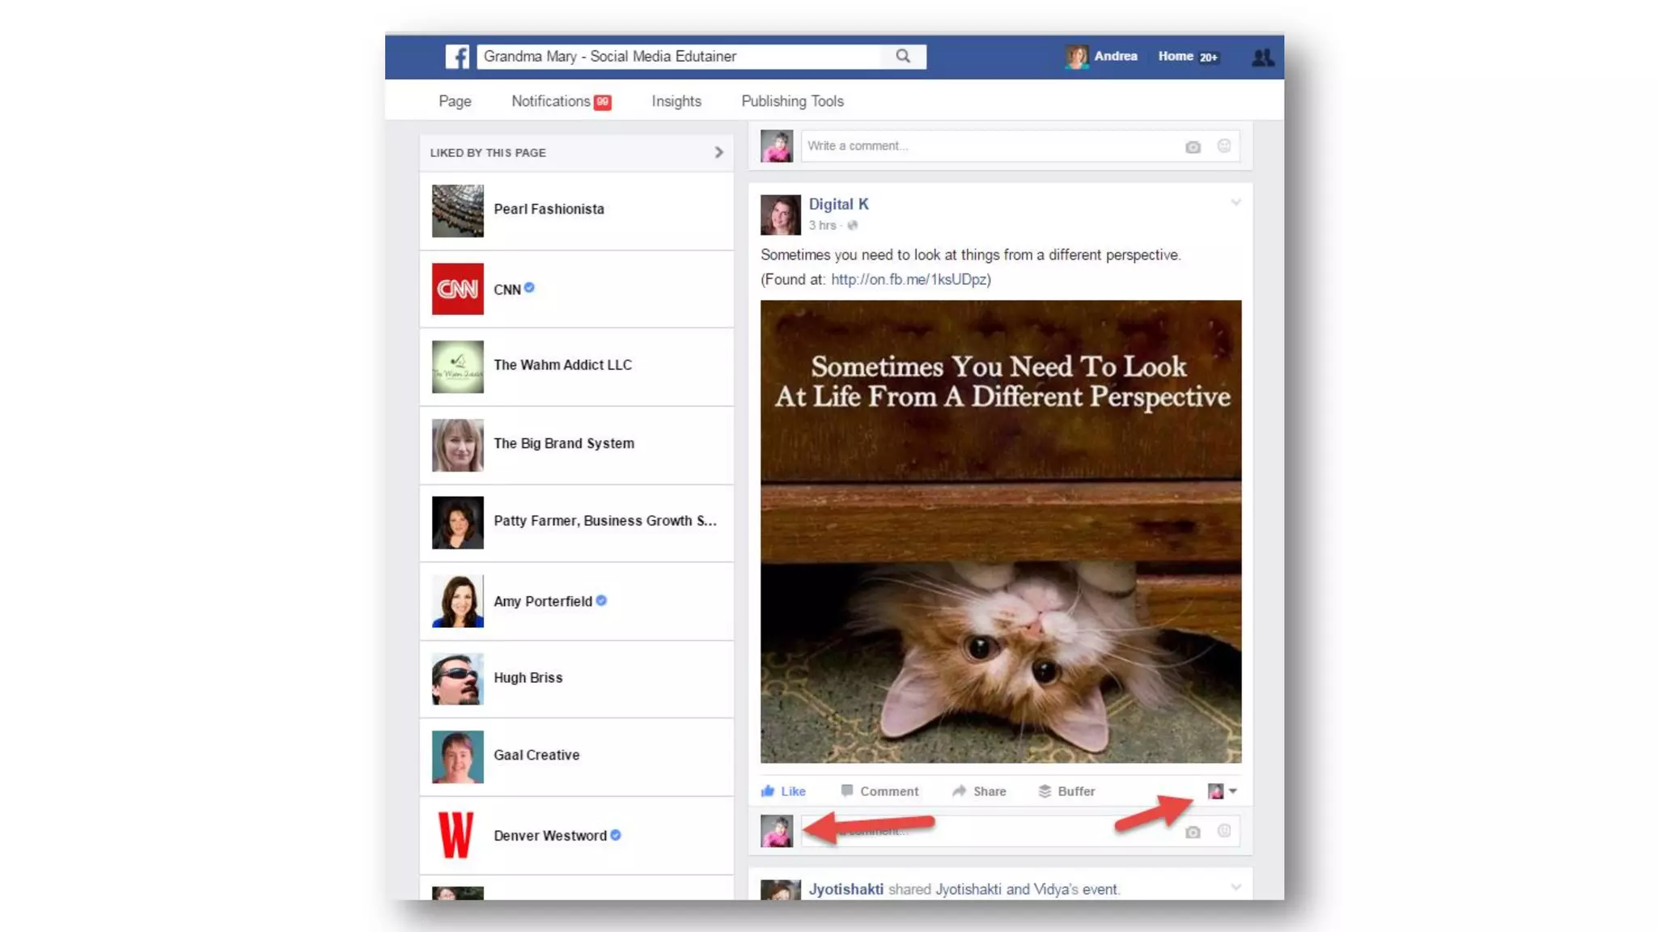This screenshot has width=1657, height=932.
Task: Click the search magnifier icon
Action: pyautogui.click(x=903, y=56)
